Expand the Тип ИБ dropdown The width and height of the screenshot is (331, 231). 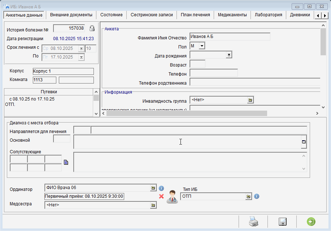coord(248,196)
